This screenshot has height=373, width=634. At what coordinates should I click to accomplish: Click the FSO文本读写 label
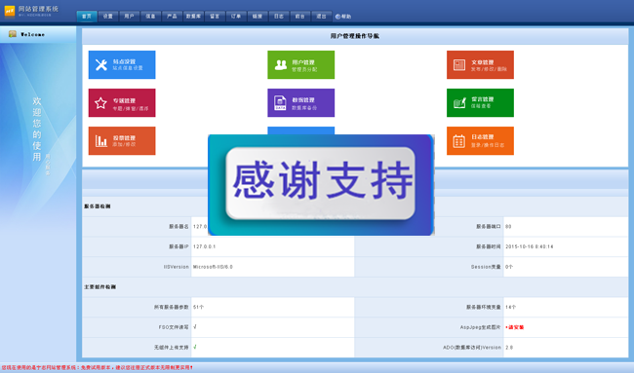174,327
